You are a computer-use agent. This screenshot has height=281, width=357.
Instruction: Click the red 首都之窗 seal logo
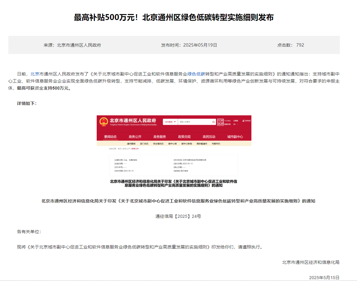[220, 122]
